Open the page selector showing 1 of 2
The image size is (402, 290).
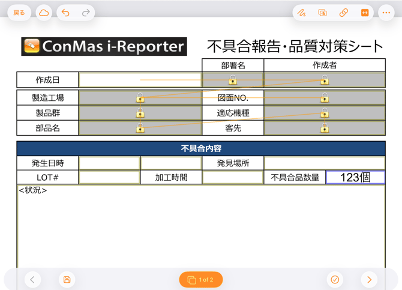[201, 280]
